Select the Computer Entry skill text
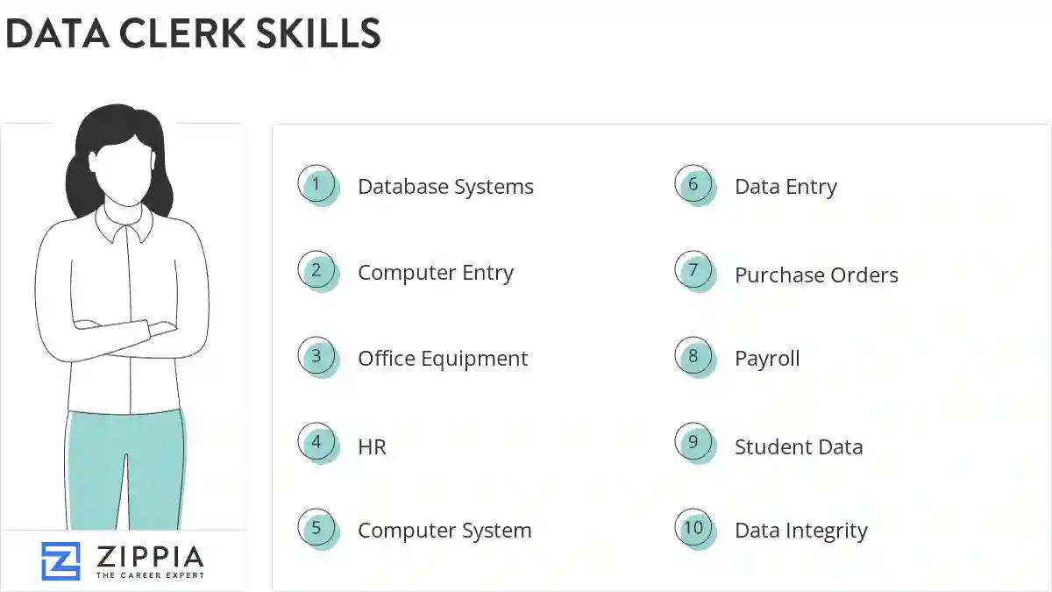Screen dimensions: 1052x592 pos(435,273)
